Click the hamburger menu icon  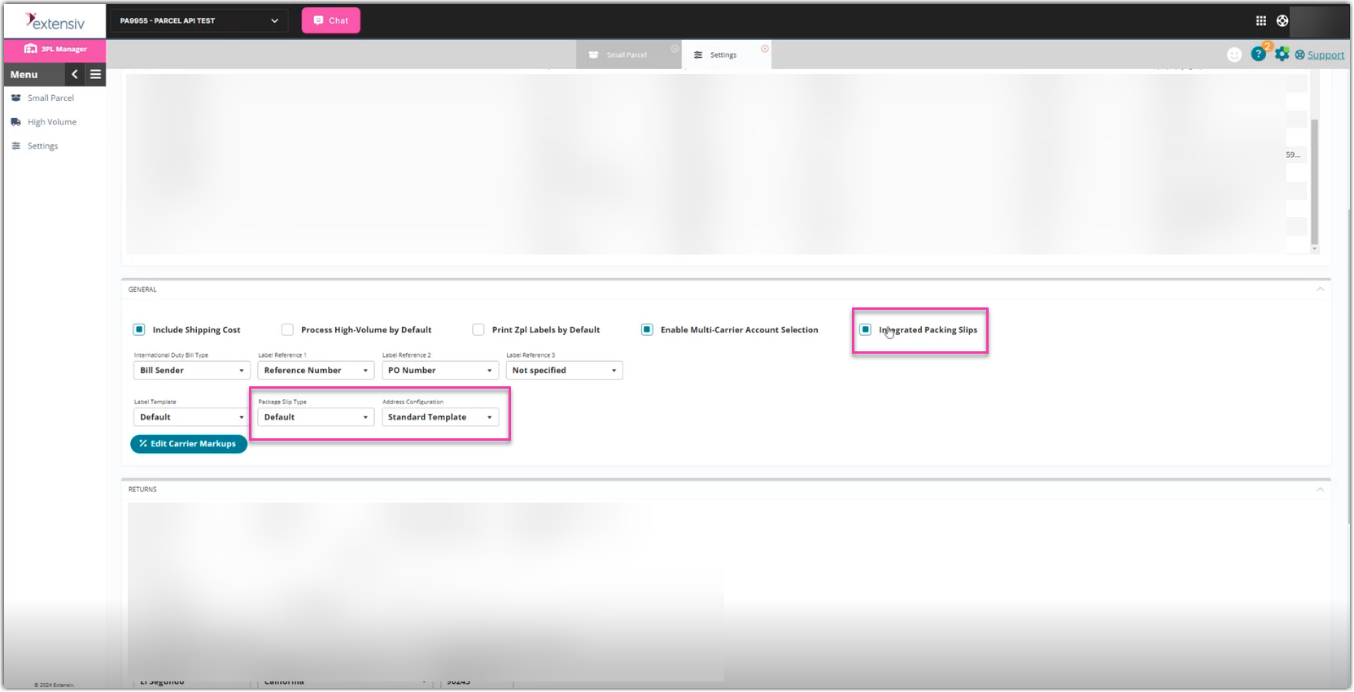click(x=95, y=74)
